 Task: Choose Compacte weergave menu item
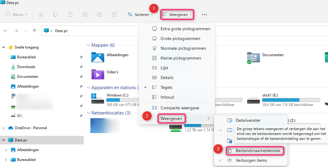click(177, 108)
